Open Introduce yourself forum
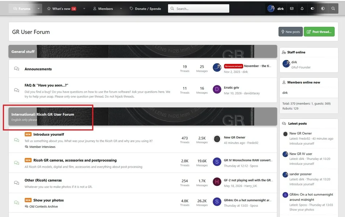Screen dimensions: 345x217 tap(49, 135)
